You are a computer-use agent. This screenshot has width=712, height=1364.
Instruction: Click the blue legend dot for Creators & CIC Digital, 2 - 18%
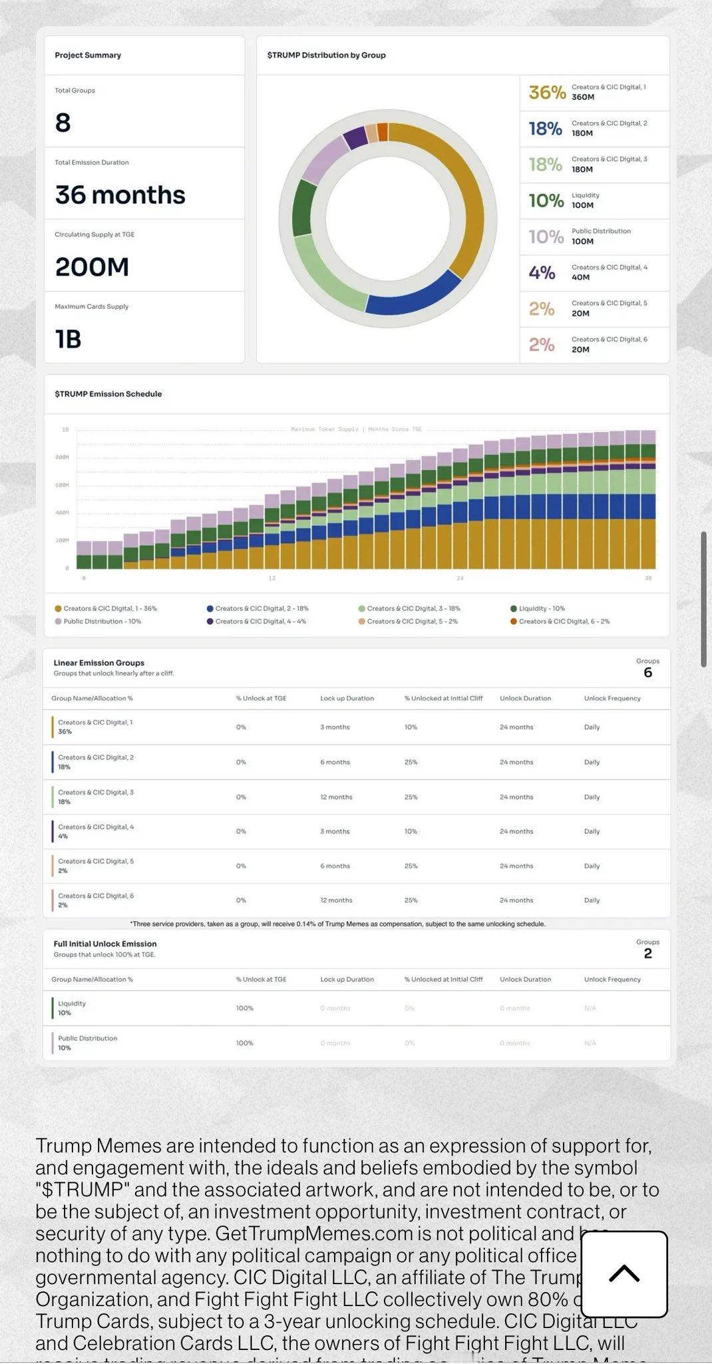point(210,609)
